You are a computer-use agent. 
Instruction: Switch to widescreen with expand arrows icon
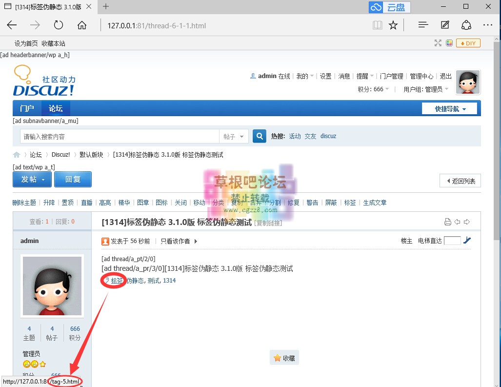tap(438, 43)
